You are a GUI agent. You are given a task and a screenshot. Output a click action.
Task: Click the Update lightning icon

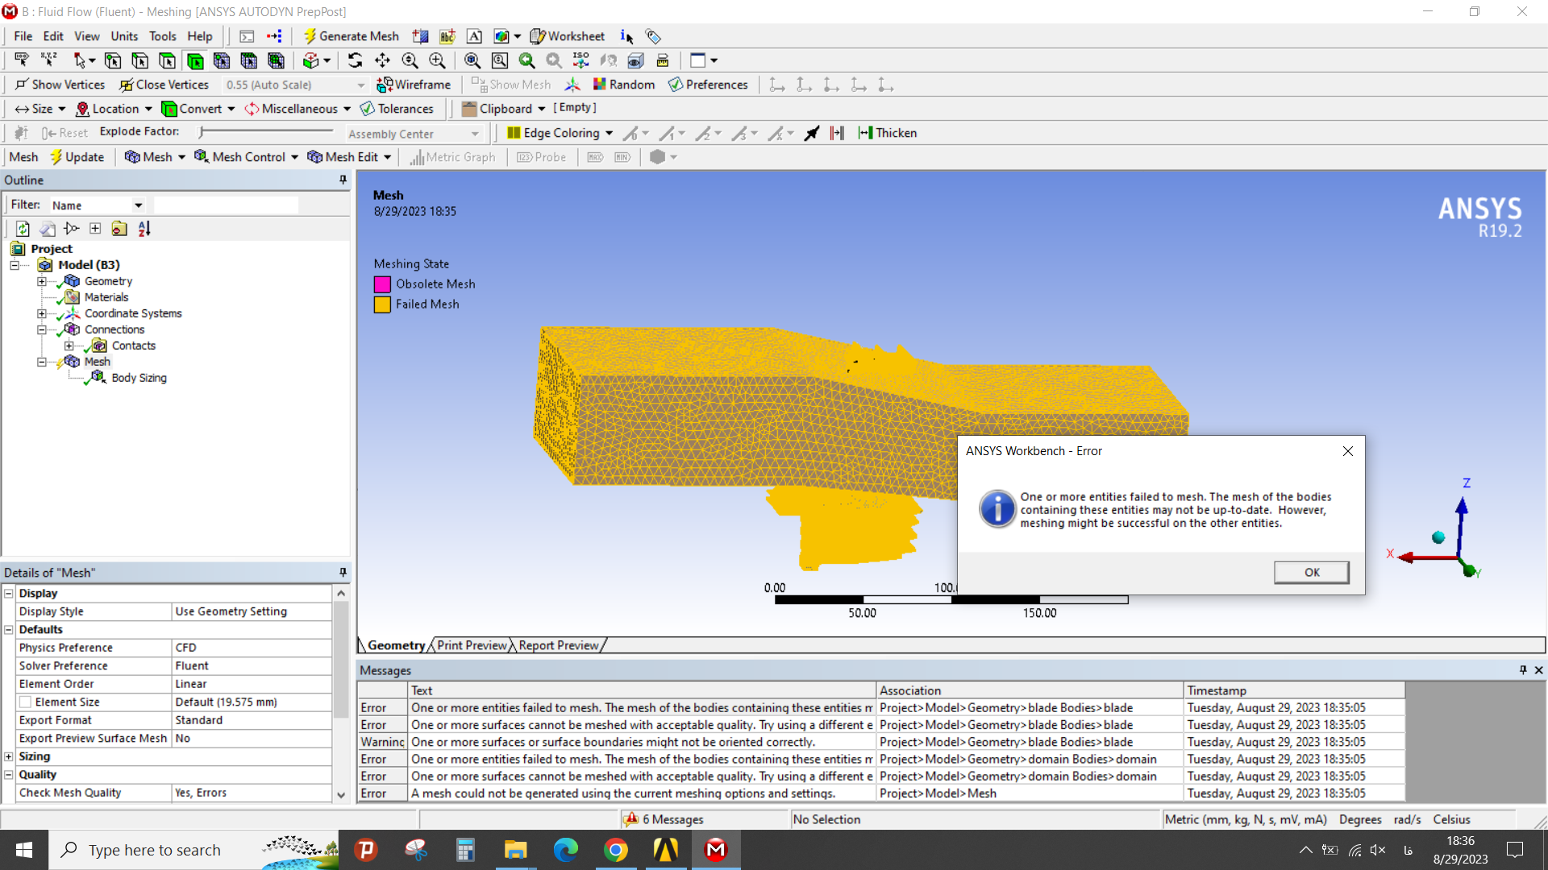(56, 157)
